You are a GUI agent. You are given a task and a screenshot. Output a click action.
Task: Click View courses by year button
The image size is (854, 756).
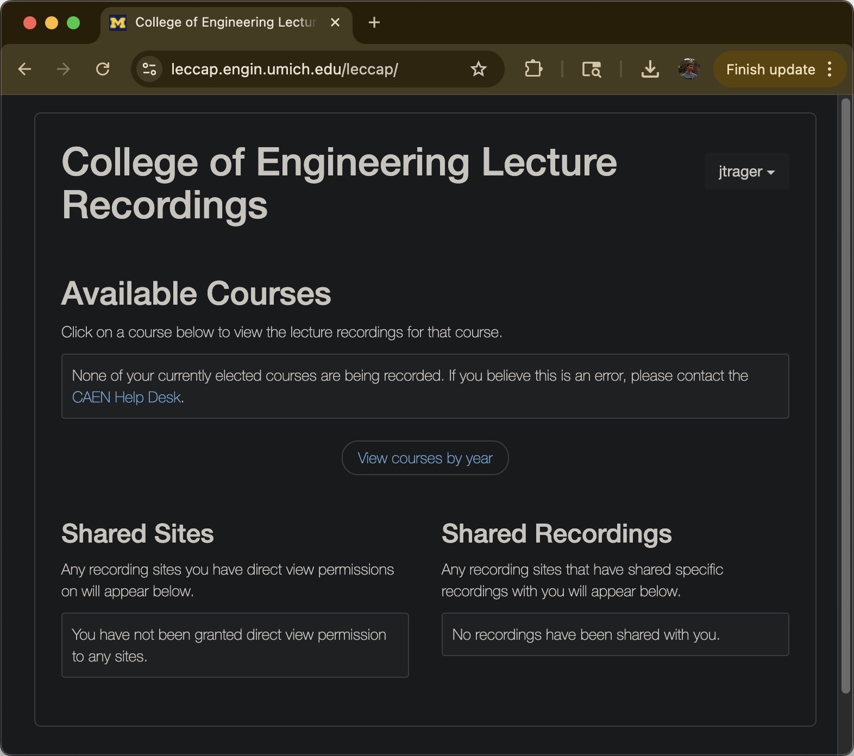click(425, 458)
